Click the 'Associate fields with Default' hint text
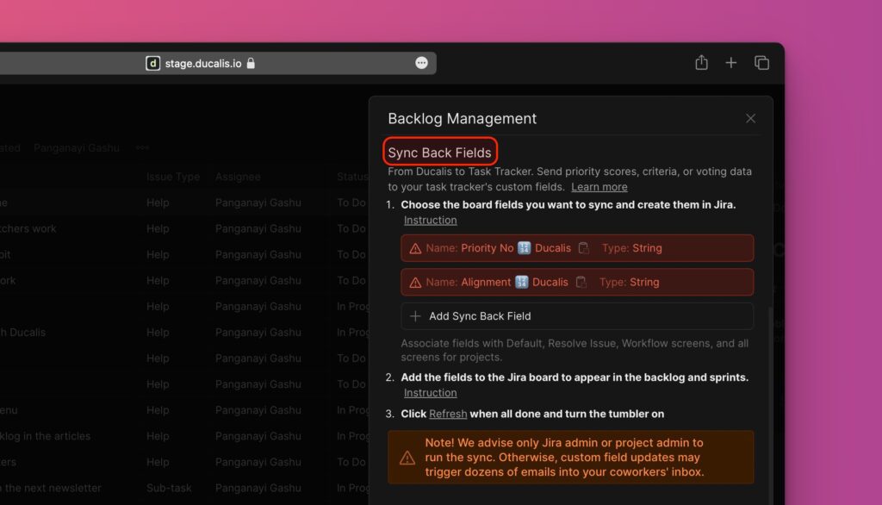The height and width of the screenshot is (505, 882). pyautogui.click(x=575, y=350)
